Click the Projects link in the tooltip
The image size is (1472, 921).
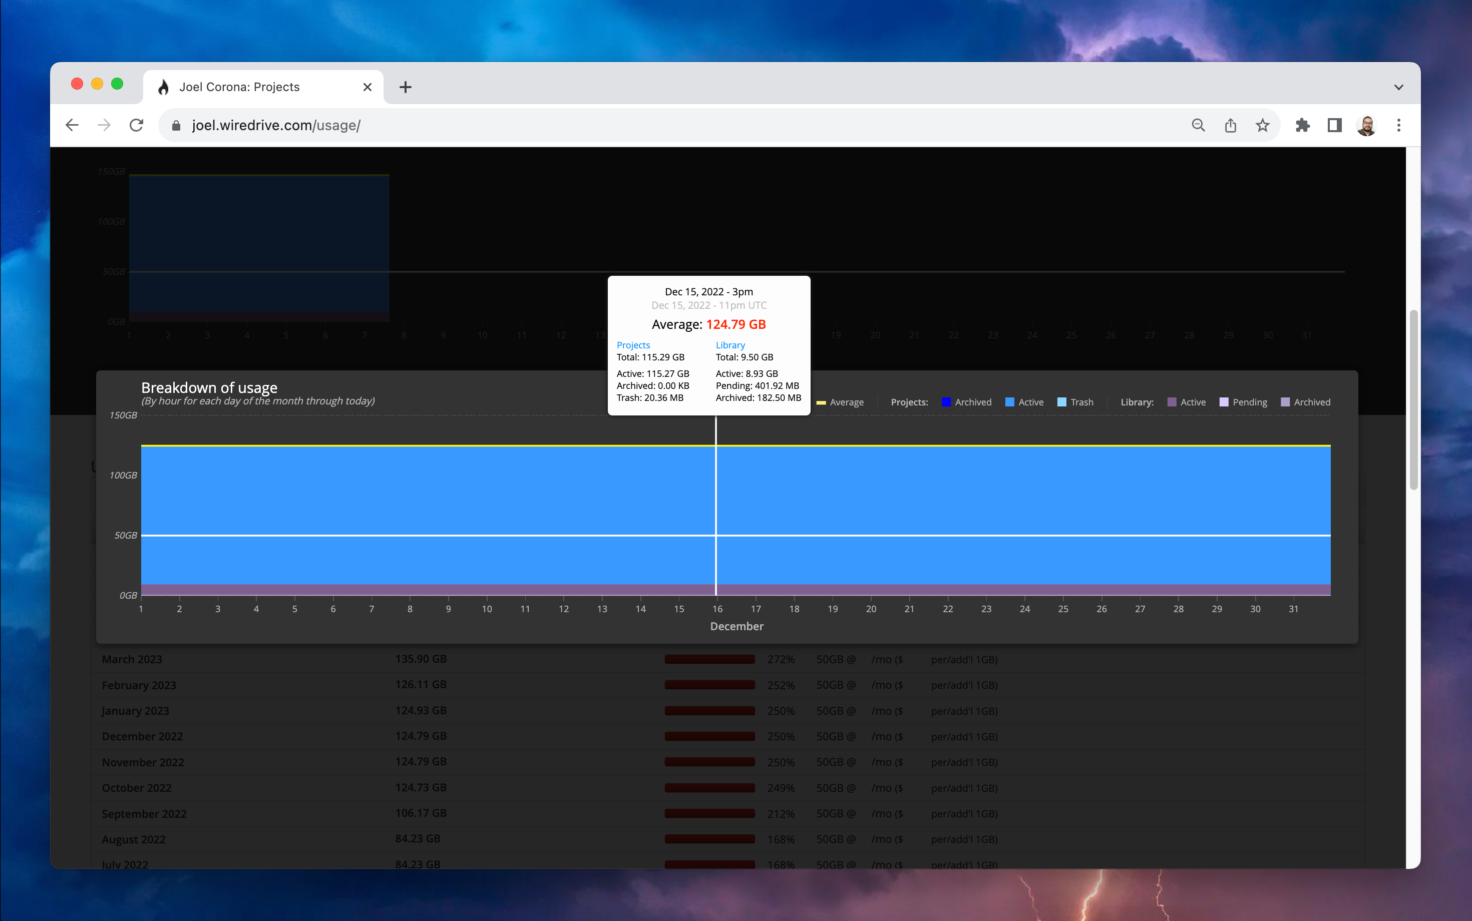(x=633, y=345)
